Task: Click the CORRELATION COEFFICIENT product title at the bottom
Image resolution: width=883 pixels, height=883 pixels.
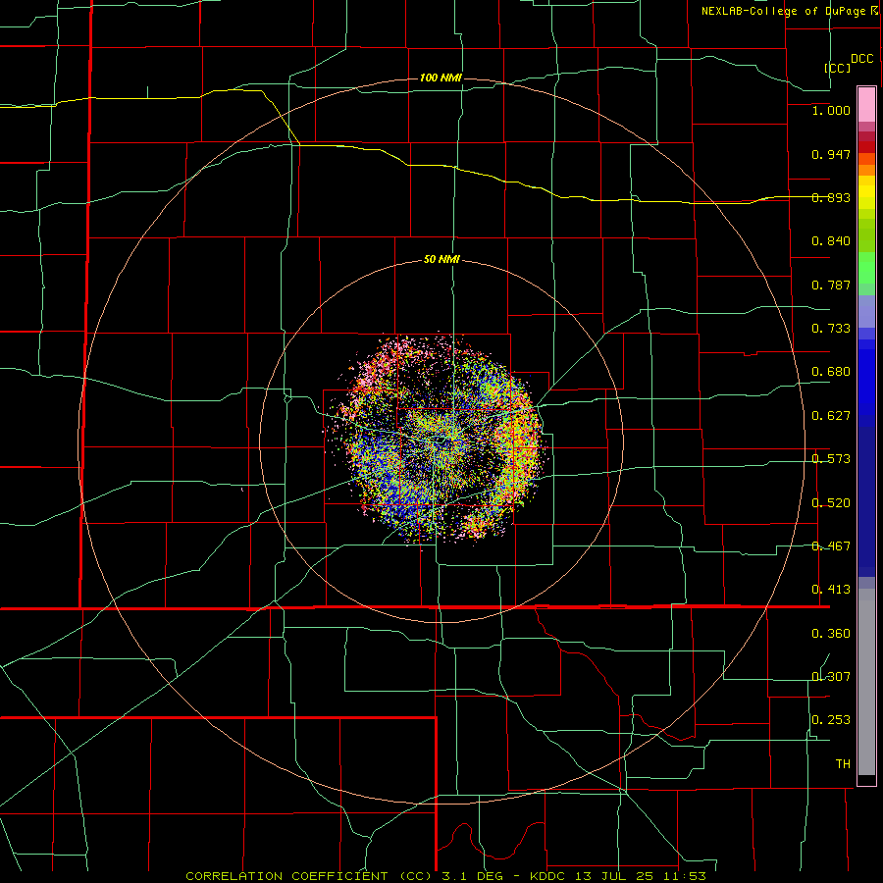Action: [446, 876]
